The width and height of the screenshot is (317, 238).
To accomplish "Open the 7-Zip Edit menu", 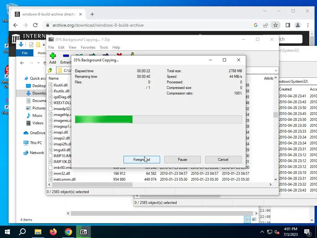I will point(61,47).
